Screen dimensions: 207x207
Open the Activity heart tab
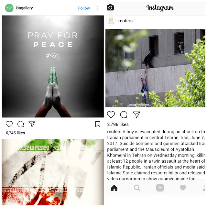(183, 188)
